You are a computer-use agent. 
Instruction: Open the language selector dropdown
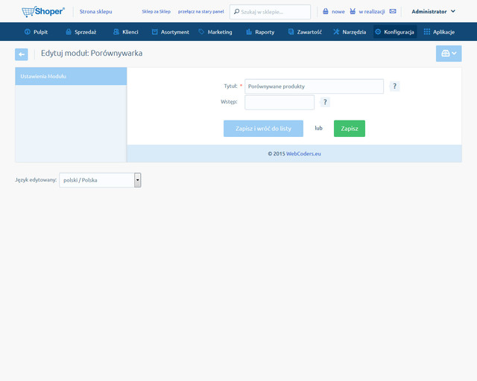(x=137, y=180)
